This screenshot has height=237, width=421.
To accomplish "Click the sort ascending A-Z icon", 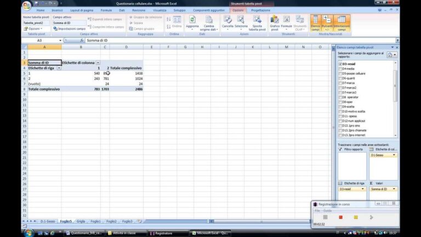I will pos(169,19).
